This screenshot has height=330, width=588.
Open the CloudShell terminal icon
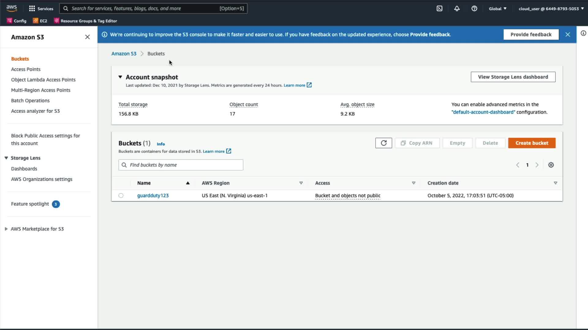click(x=439, y=9)
